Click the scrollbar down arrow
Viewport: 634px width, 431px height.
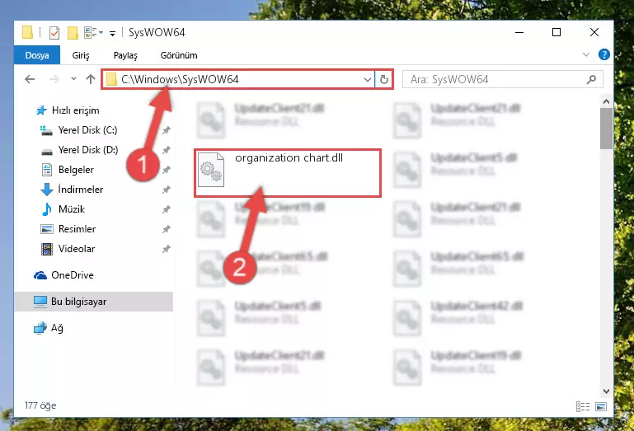tap(606, 391)
